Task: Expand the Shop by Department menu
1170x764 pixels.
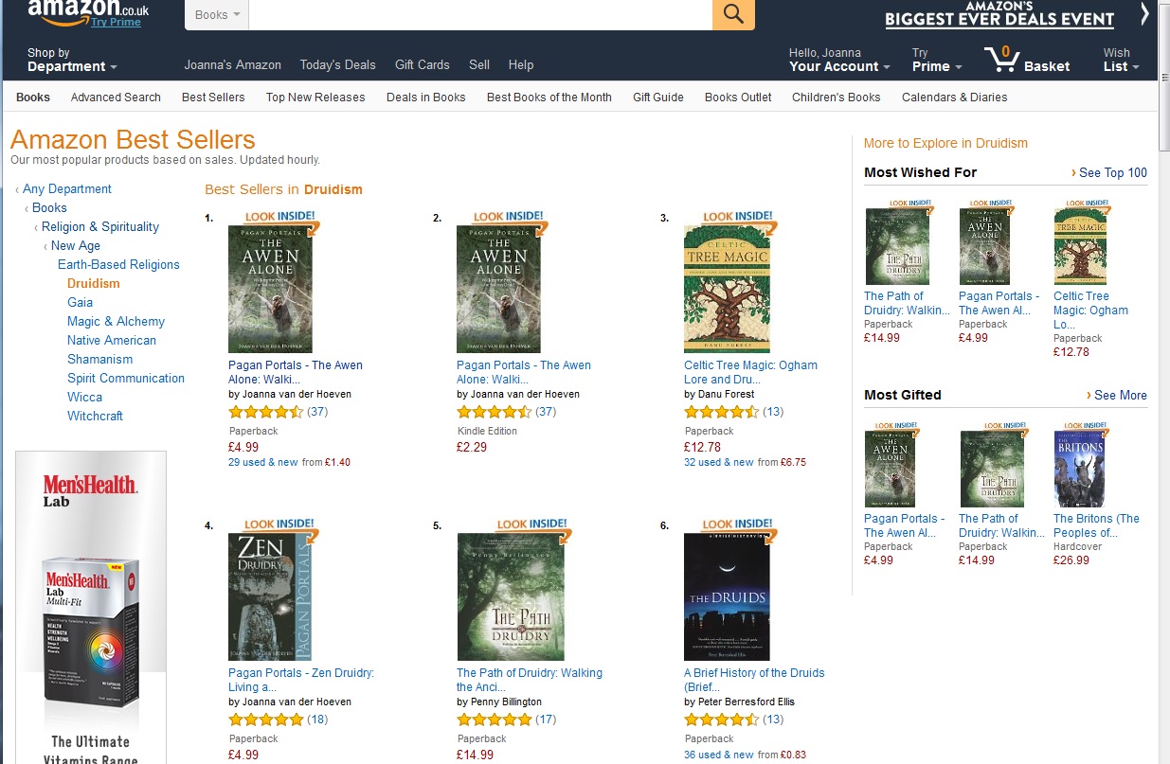Action: tap(72, 60)
